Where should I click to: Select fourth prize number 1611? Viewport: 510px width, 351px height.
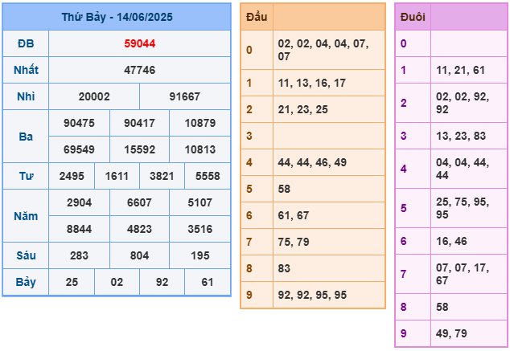pyautogui.click(x=117, y=177)
